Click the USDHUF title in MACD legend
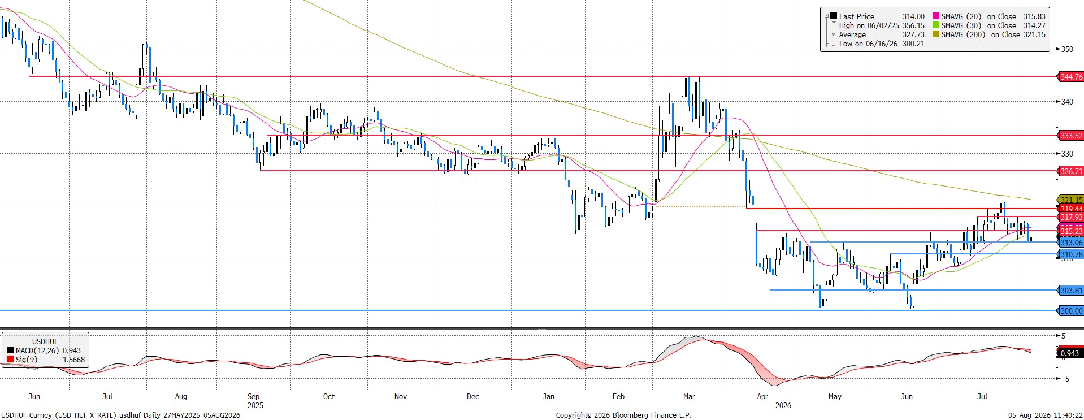This screenshot has height=420, width=1084. click(45, 341)
